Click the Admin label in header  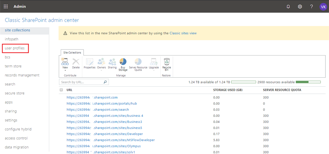tap(20, 6)
